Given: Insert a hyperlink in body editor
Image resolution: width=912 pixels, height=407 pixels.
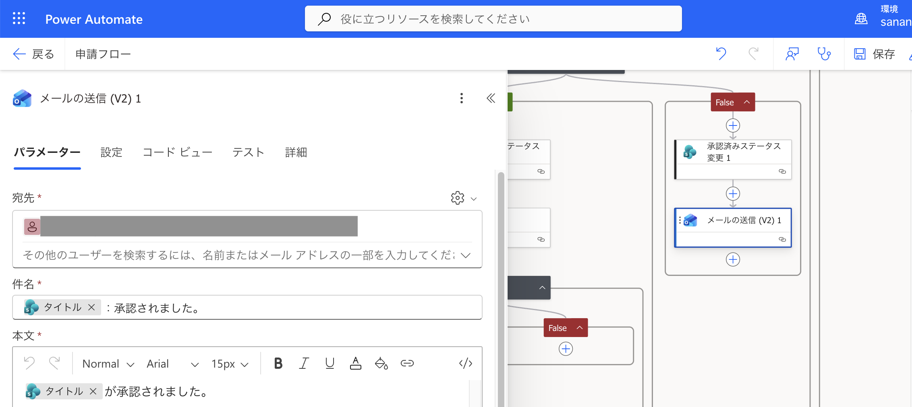Looking at the screenshot, I should tap(407, 364).
